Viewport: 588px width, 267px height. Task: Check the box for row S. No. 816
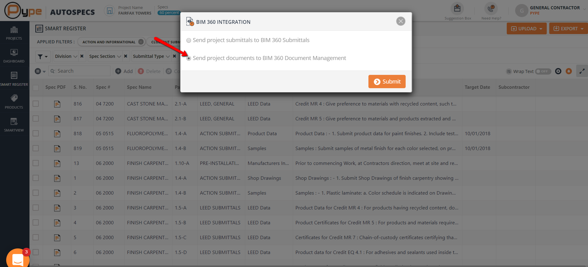[x=36, y=104]
